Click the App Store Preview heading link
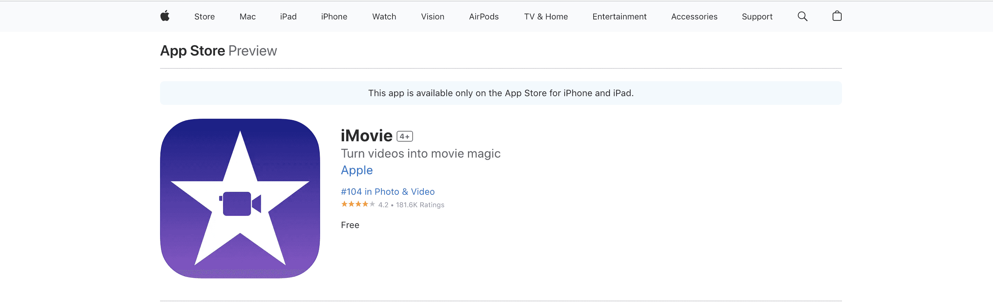This screenshot has width=993, height=302. coord(218,51)
